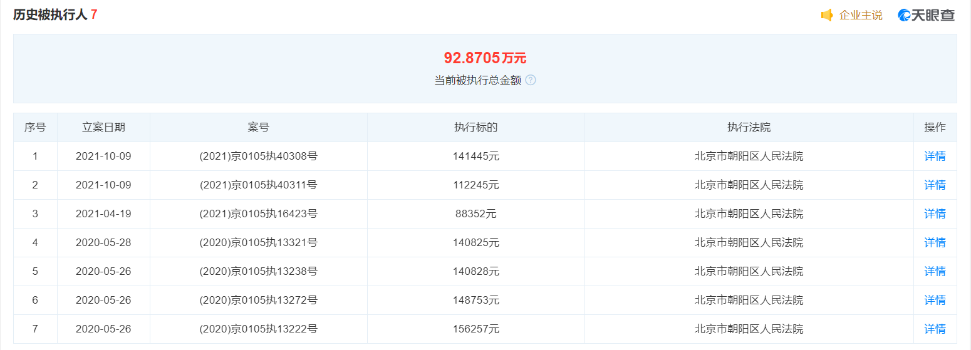The image size is (971, 350).
Task: Click the 天眼查 logo
Action: [x=926, y=15]
